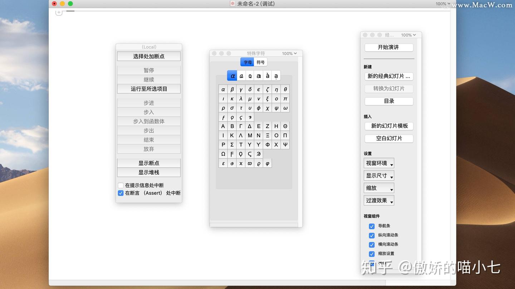Select the ạ dot-below letters tab
Viewport: 515px width, 289px height.
point(276,76)
